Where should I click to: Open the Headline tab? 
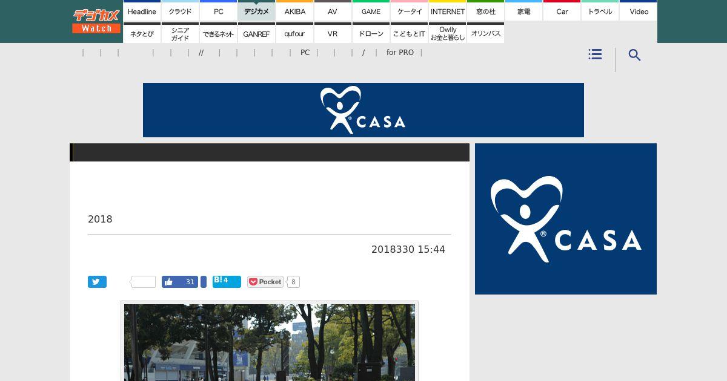142,11
